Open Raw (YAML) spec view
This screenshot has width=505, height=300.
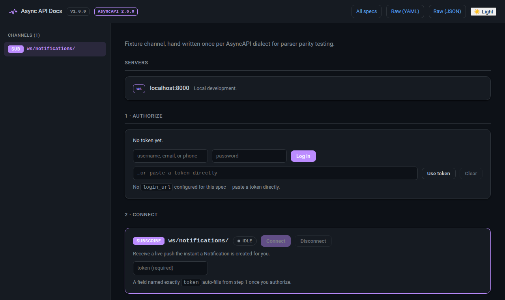coord(405,11)
